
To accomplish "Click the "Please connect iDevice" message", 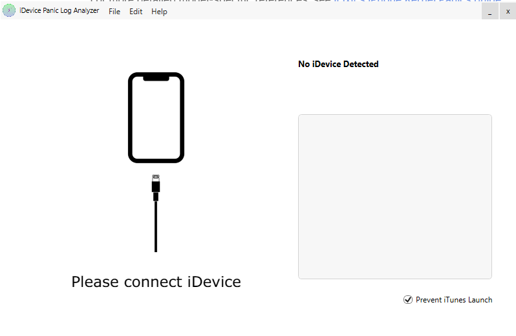I will tap(156, 282).
